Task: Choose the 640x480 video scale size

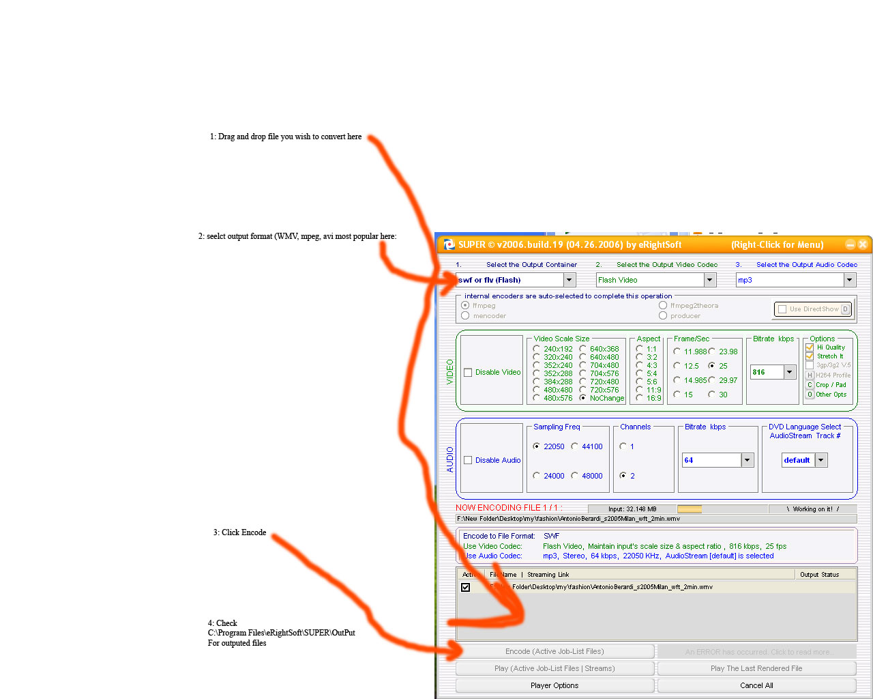Action: click(583, 357)
